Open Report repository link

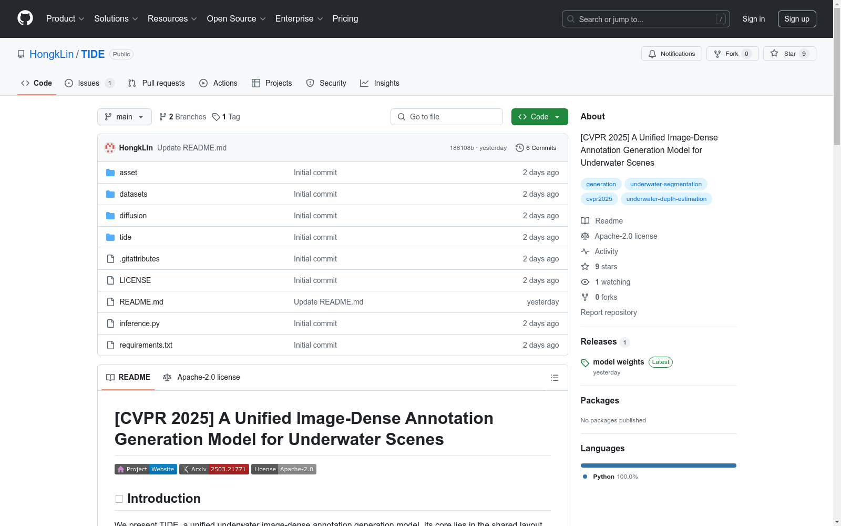[609, 312]
